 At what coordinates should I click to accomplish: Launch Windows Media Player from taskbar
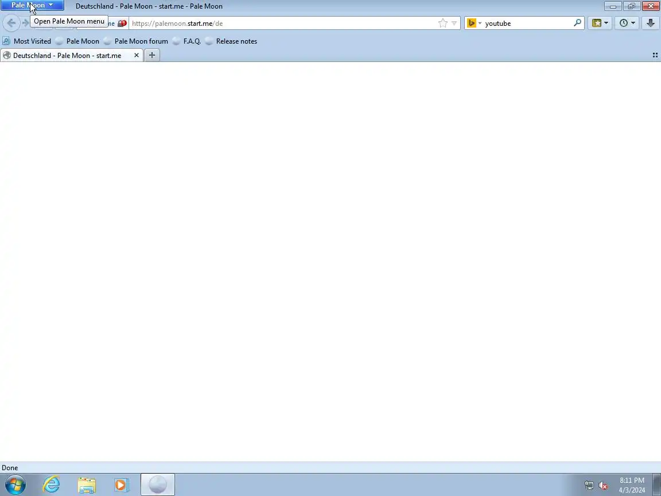(x=122, y=485)
